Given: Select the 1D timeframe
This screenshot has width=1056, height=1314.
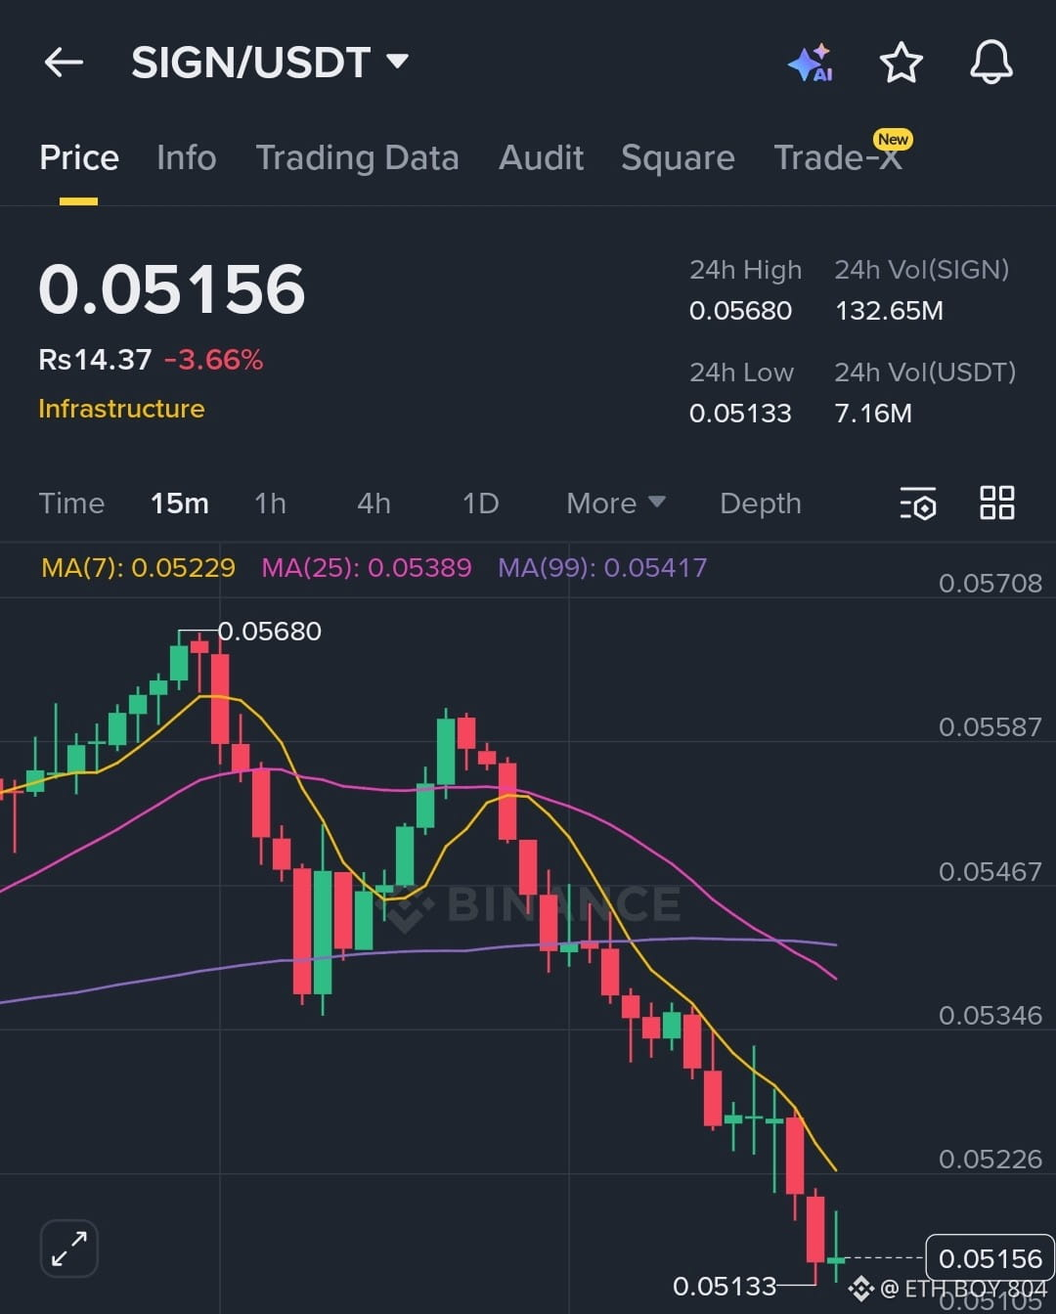Looking at the screenshot, I should [480, 504].
